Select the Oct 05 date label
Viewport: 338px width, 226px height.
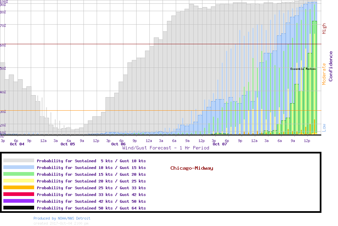click(x=68, y=144)
